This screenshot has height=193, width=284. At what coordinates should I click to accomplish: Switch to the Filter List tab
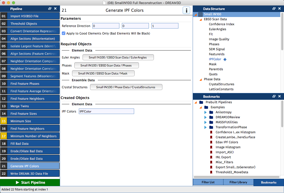coord(208,182)
